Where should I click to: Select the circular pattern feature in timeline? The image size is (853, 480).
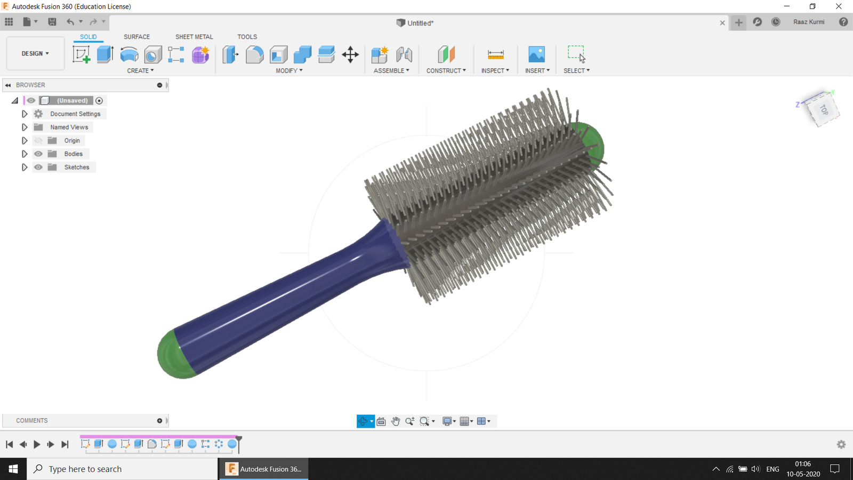coord(219,444)
